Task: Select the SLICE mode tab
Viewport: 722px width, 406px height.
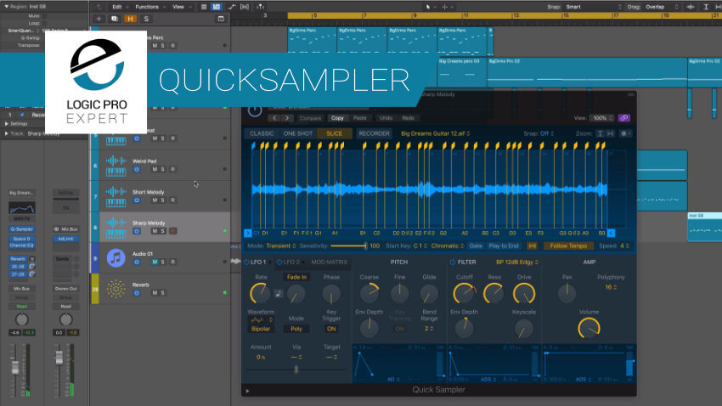Action: click(335, 133)
